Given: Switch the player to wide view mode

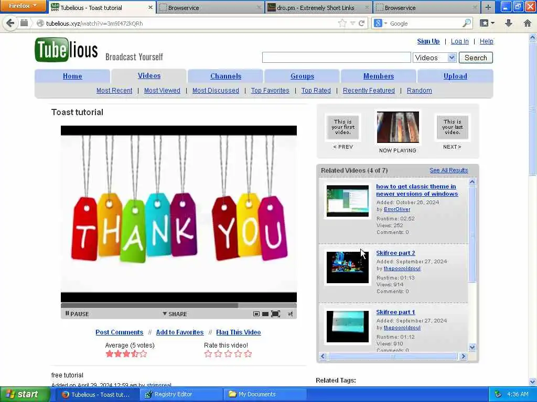Looking at the screenshot, I should click(x=265, y=314).
